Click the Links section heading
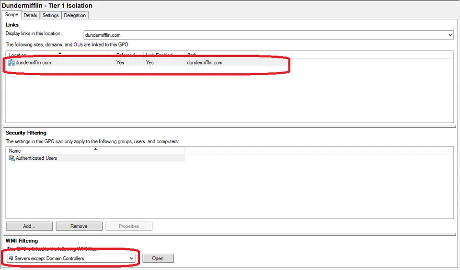Screen dimensions: 460x270 12,25
